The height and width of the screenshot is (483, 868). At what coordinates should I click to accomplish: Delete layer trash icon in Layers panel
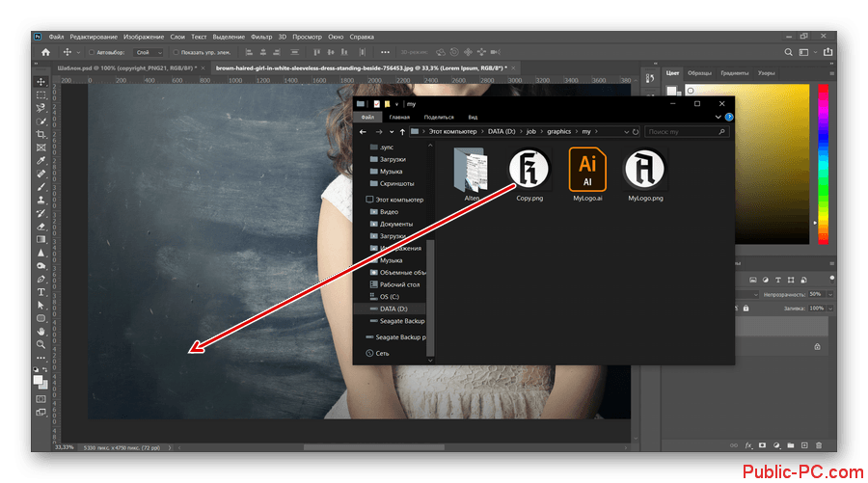coord(819,445)
